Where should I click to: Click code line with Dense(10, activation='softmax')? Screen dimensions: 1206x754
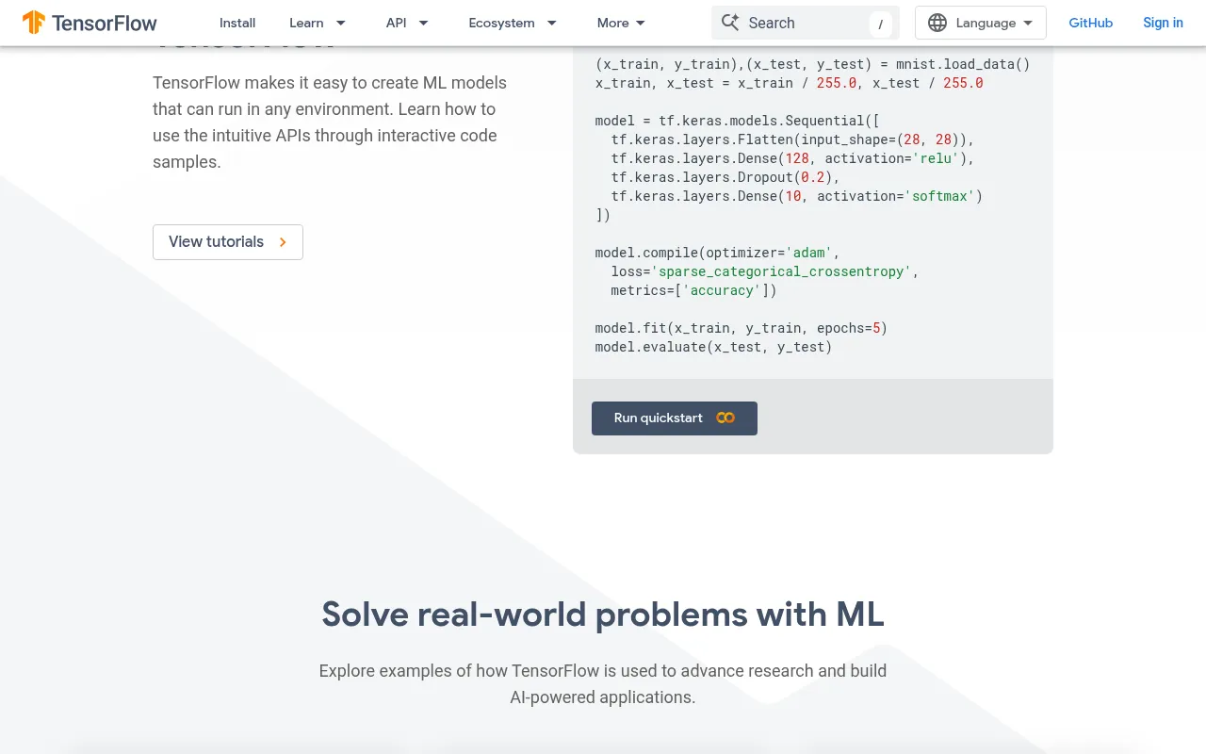[796, 196]
